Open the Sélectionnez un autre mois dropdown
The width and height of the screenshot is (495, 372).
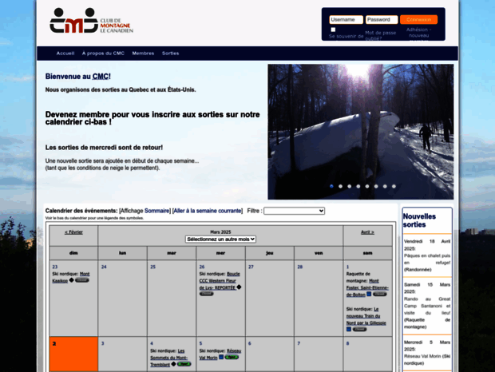click(220, 239)
